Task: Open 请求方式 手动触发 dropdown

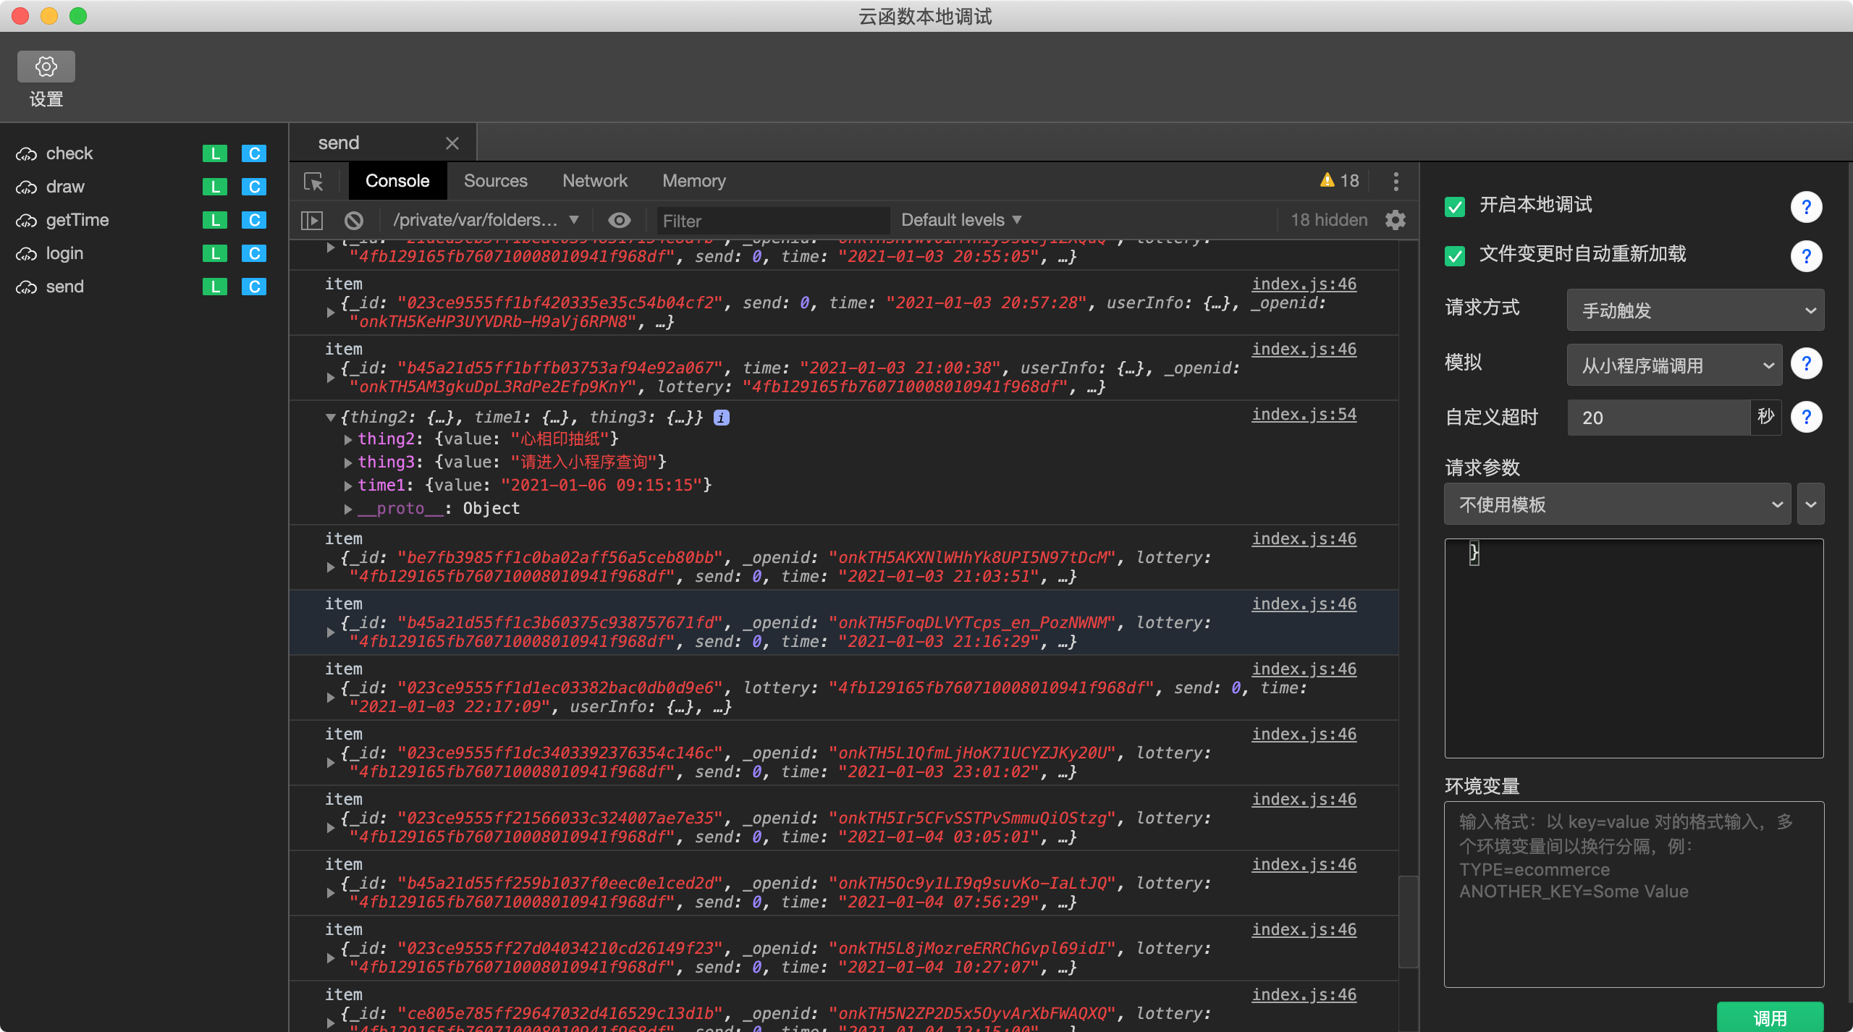Action: (x=1694, y=310)
